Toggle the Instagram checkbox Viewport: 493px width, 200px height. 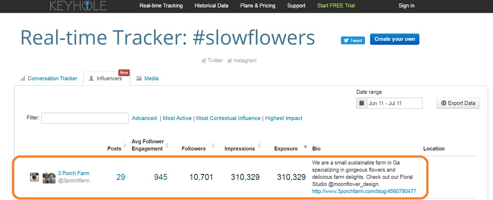click(x=230, y=60)
